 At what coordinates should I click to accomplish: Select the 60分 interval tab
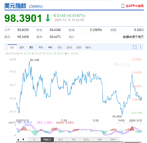tap(88, 48)
